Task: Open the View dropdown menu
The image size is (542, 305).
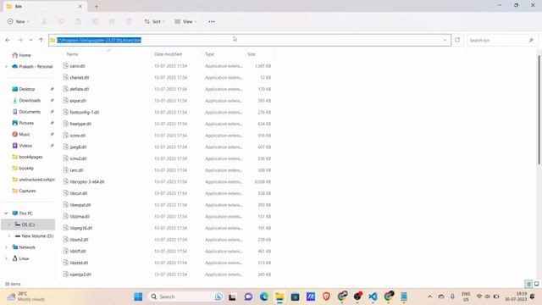Action: coord(185,21)
